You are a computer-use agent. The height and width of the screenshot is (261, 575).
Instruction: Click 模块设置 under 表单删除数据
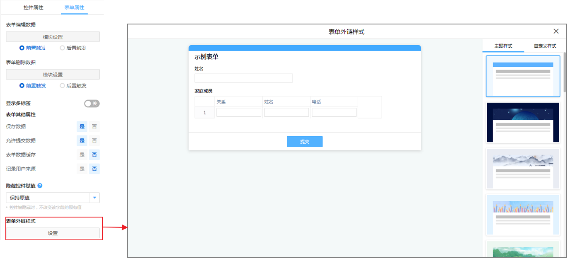coord(53,75)
